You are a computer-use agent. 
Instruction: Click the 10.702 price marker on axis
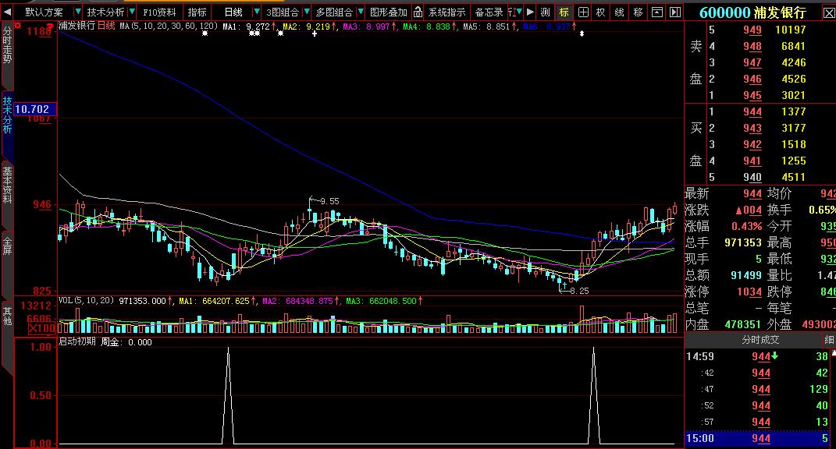[x=32, y=109]
